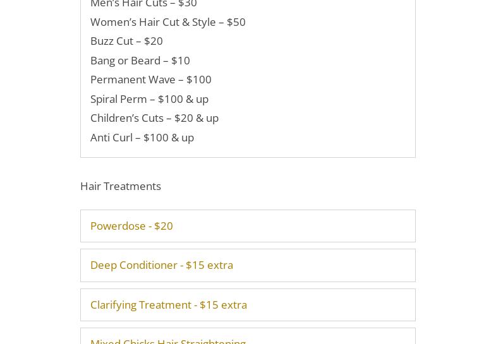
Task: Click the $100 price beside Permanent Wave
Action: click(x=198, y=80)
